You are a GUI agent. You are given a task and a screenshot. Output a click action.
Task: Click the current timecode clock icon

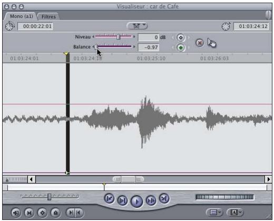point(226,26)
